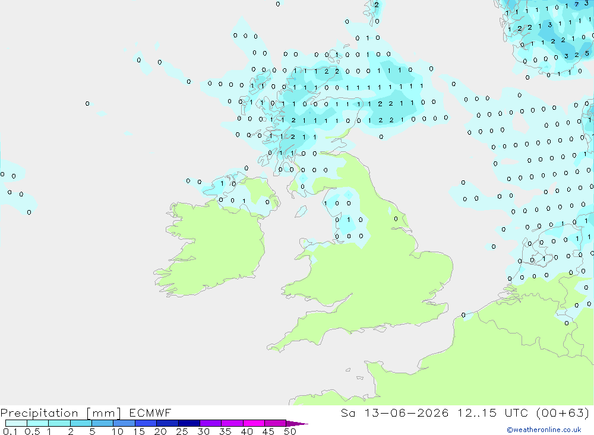Select the '45' legend scale label

(268, 431)
